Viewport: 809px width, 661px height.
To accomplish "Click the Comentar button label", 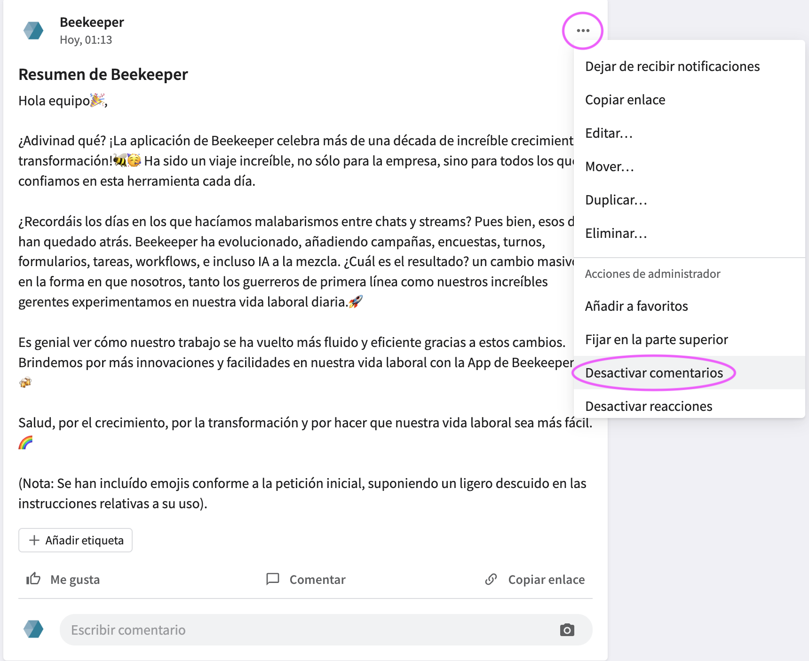I will click(317, 580).
